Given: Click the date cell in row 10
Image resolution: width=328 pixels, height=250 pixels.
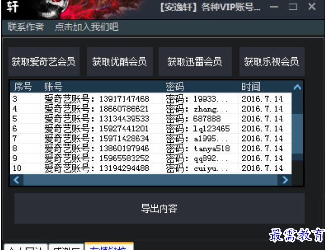Looking at the screenshot, I should tap(262, 168).
